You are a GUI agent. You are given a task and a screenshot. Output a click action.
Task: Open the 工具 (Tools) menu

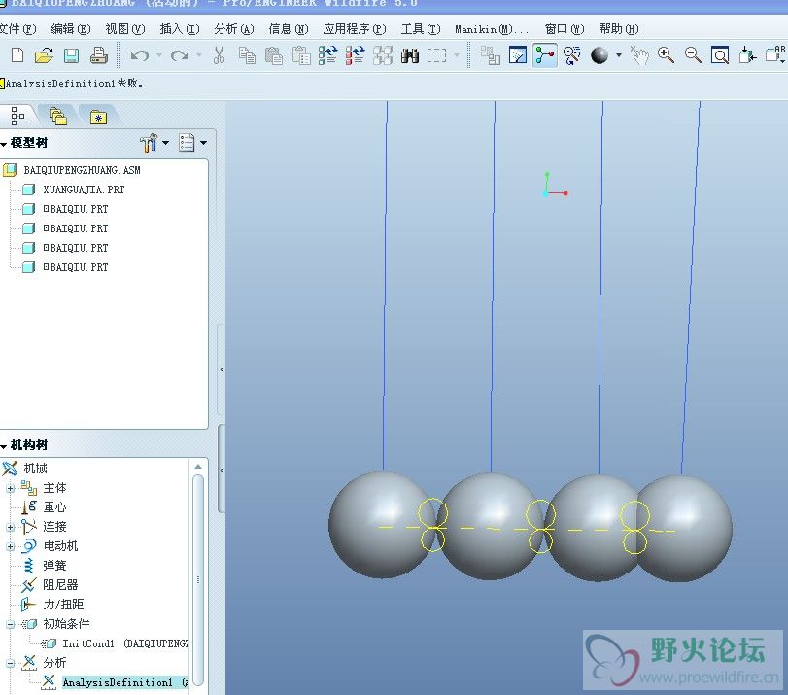click(421, 29)
